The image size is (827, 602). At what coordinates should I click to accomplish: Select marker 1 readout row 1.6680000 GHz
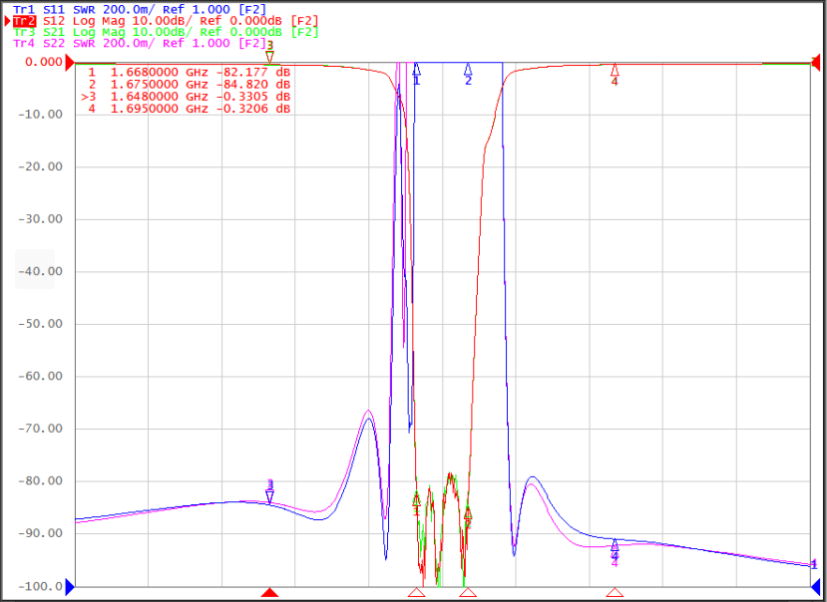(189, 72)
